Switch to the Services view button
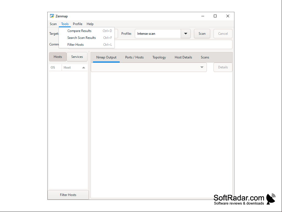 [x=77, y=57]
